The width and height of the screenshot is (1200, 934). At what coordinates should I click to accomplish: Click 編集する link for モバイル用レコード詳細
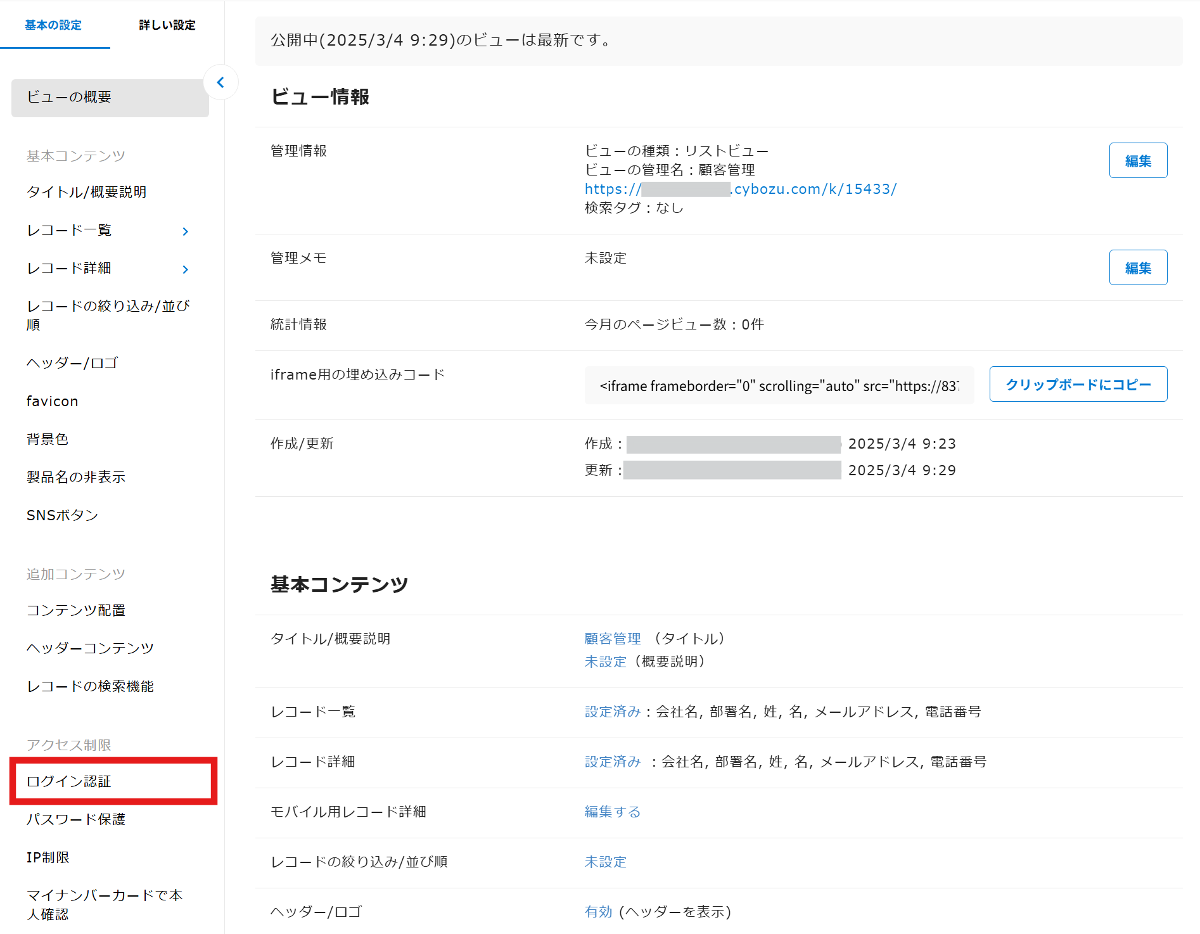point(612,812)
